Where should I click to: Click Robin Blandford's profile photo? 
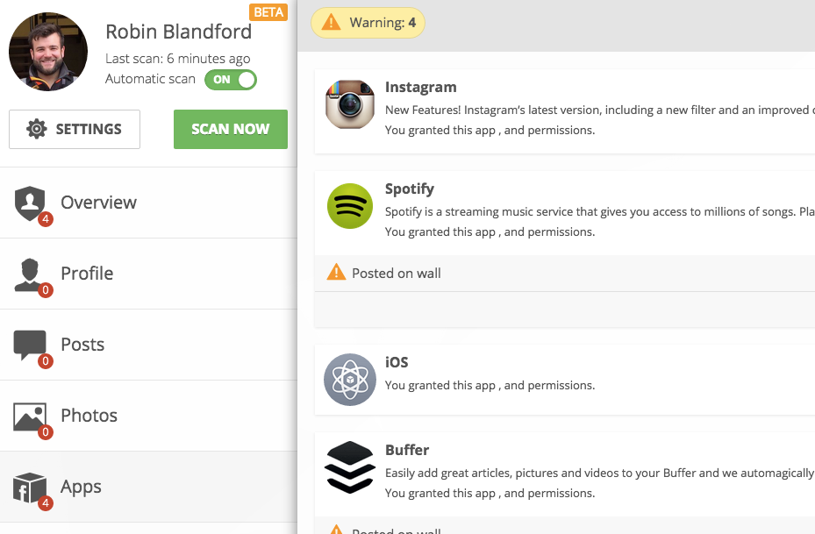point(48,52)
